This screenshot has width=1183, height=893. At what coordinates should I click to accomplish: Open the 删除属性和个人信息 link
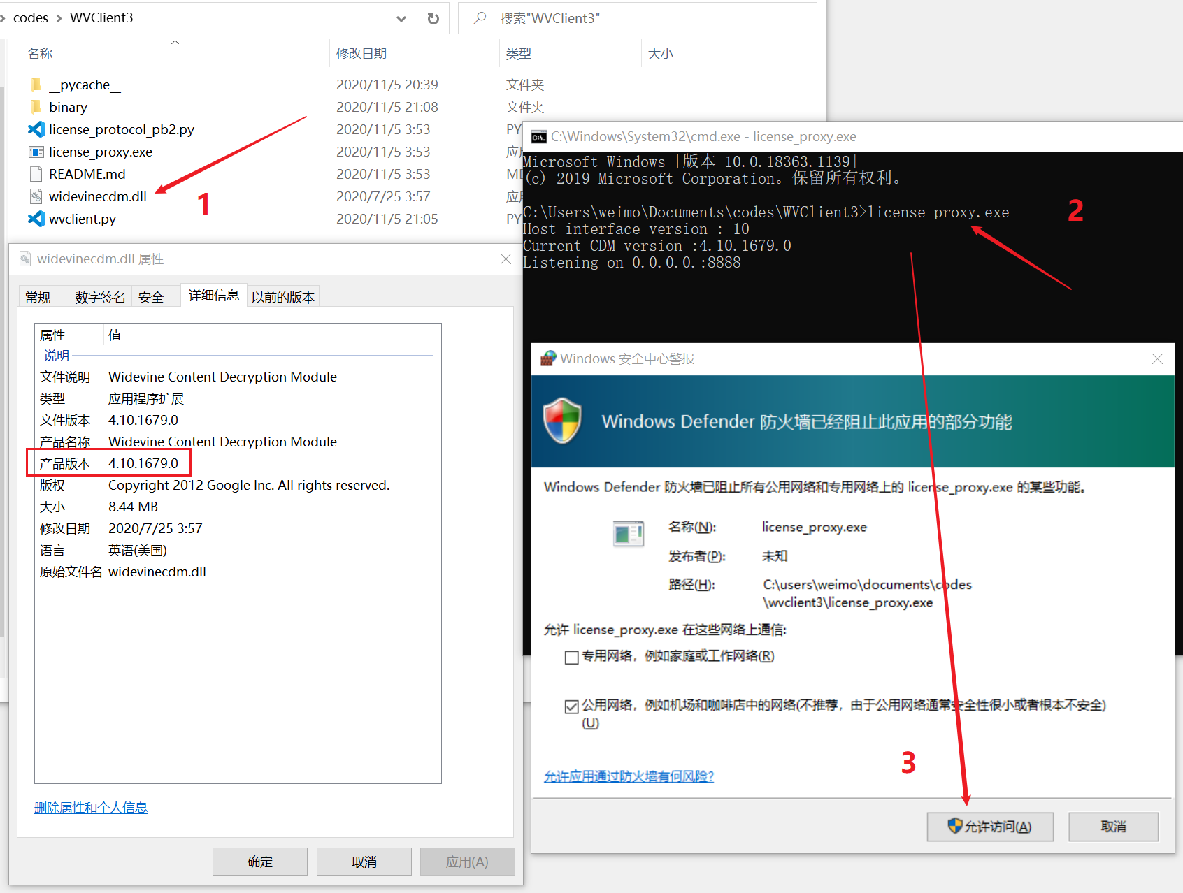click(x=91, y=808)
